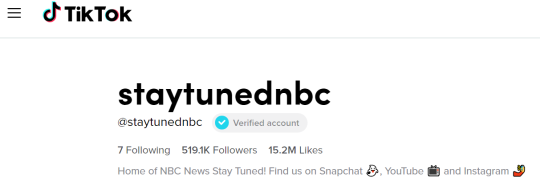The height and width of the screenshot is (186, 540).
Task: Click the TikTok wordmark text
Action: (98, 14)
